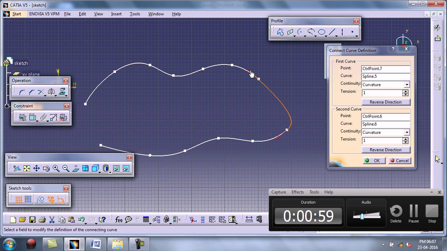Screen dimensions: 447x251
Task: Open the Insert menu
Action: click(x=116, y=14)
